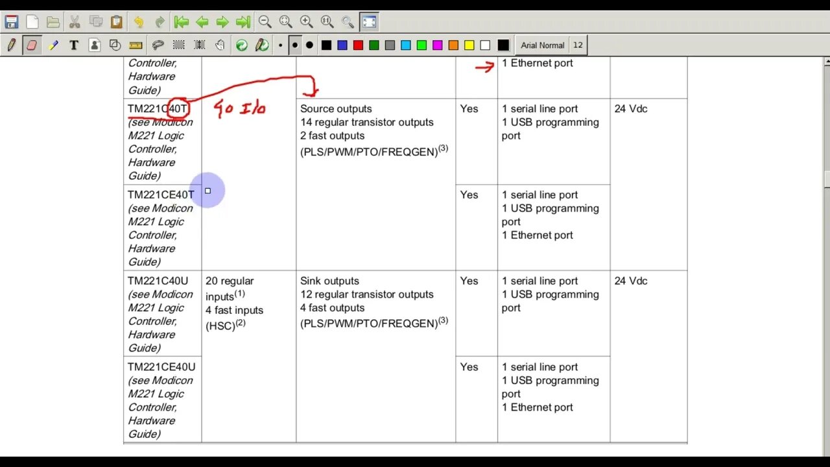Zoom in with the plus magnifier

coord(306,22)
